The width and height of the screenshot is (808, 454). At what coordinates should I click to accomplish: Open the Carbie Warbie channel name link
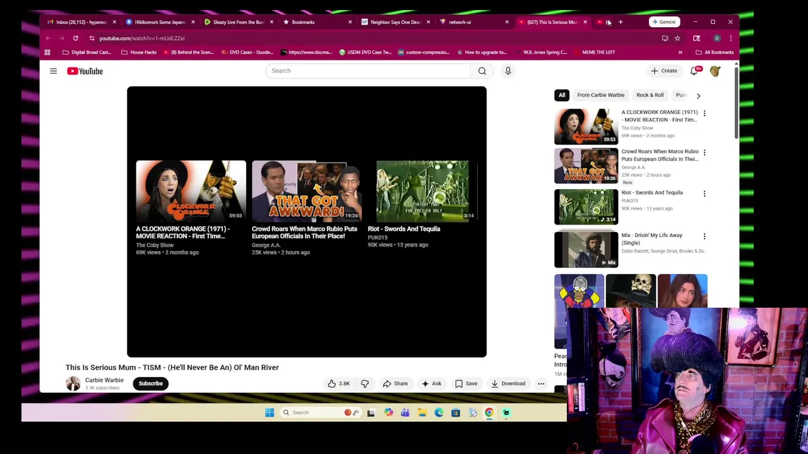click(x=104, y=380)
